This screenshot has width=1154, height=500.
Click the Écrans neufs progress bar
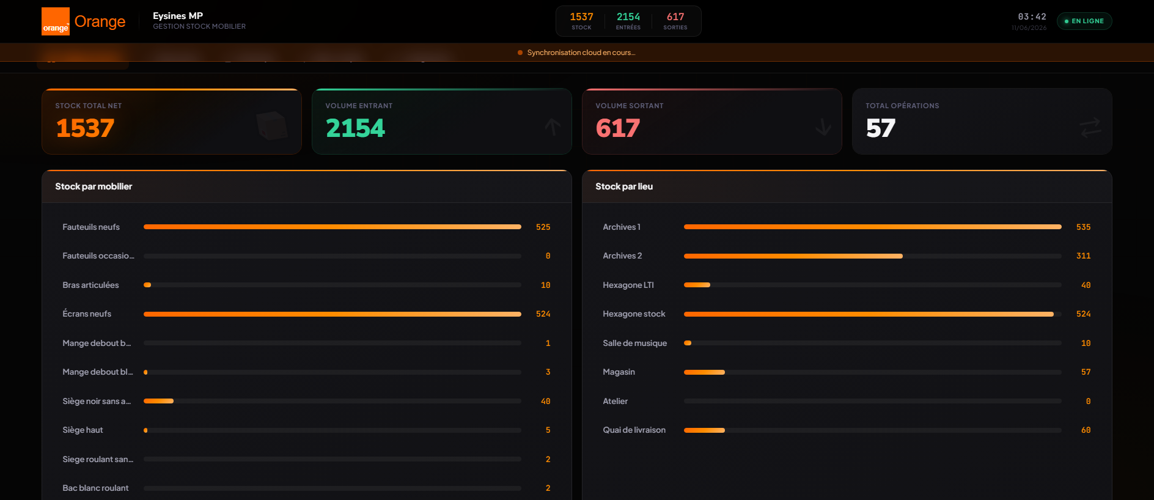click(333, 314)
